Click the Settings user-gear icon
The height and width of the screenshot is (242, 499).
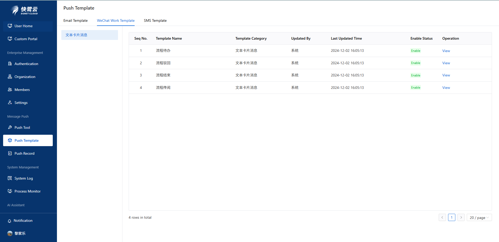(x=10, y=103)
